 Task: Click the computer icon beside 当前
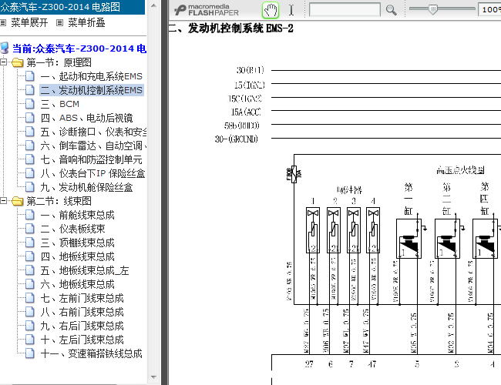click(5, 49)
